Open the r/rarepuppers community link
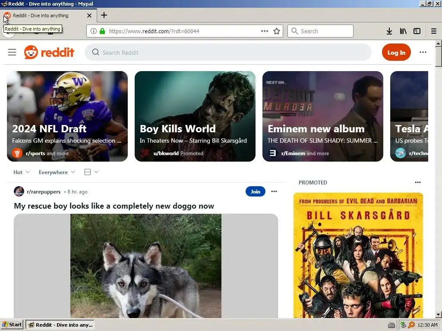This screenshot has width=442, height=331. coord(44,192)
